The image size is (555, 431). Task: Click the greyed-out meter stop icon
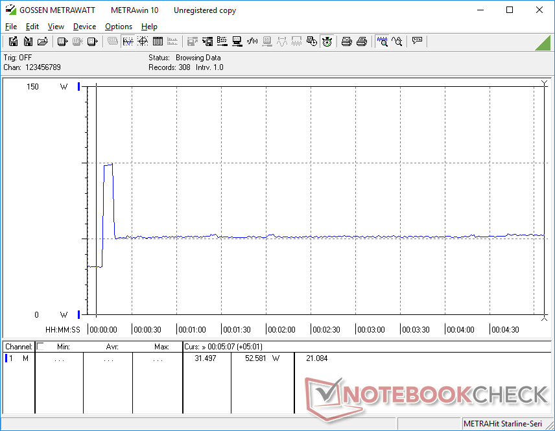point(78,41)
